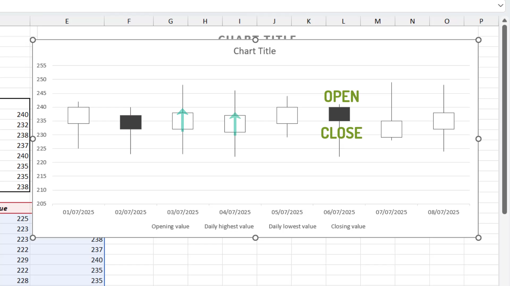Screen dimensions: 510x286
Task: Click the right-middle chart resize handle
Action: 478,139
